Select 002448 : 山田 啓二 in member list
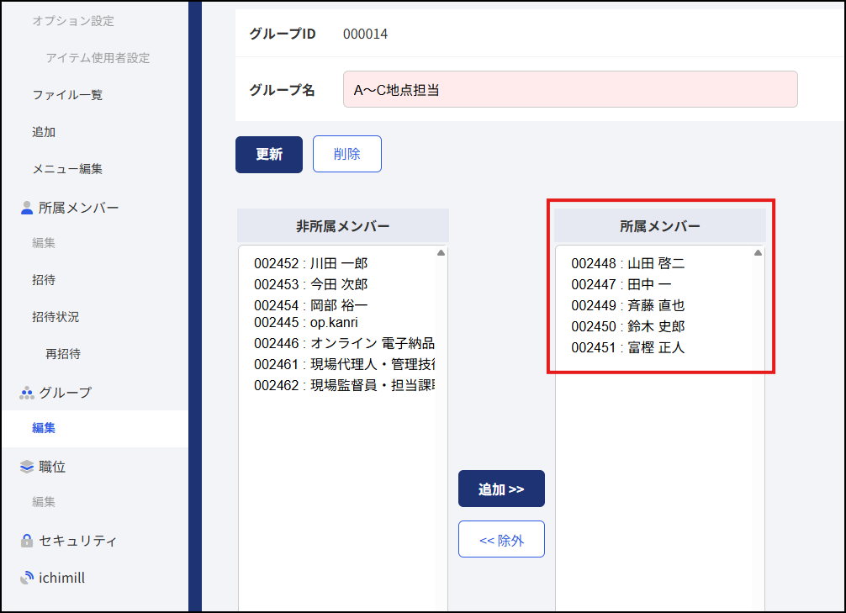Viewport: 846px width, 613px height. click(x=628, y=263)
